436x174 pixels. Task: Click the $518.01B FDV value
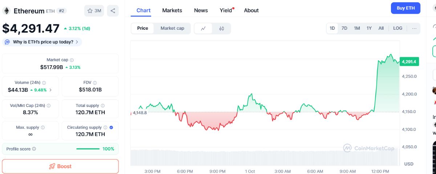pyautogui.click(x=90, y=90)
